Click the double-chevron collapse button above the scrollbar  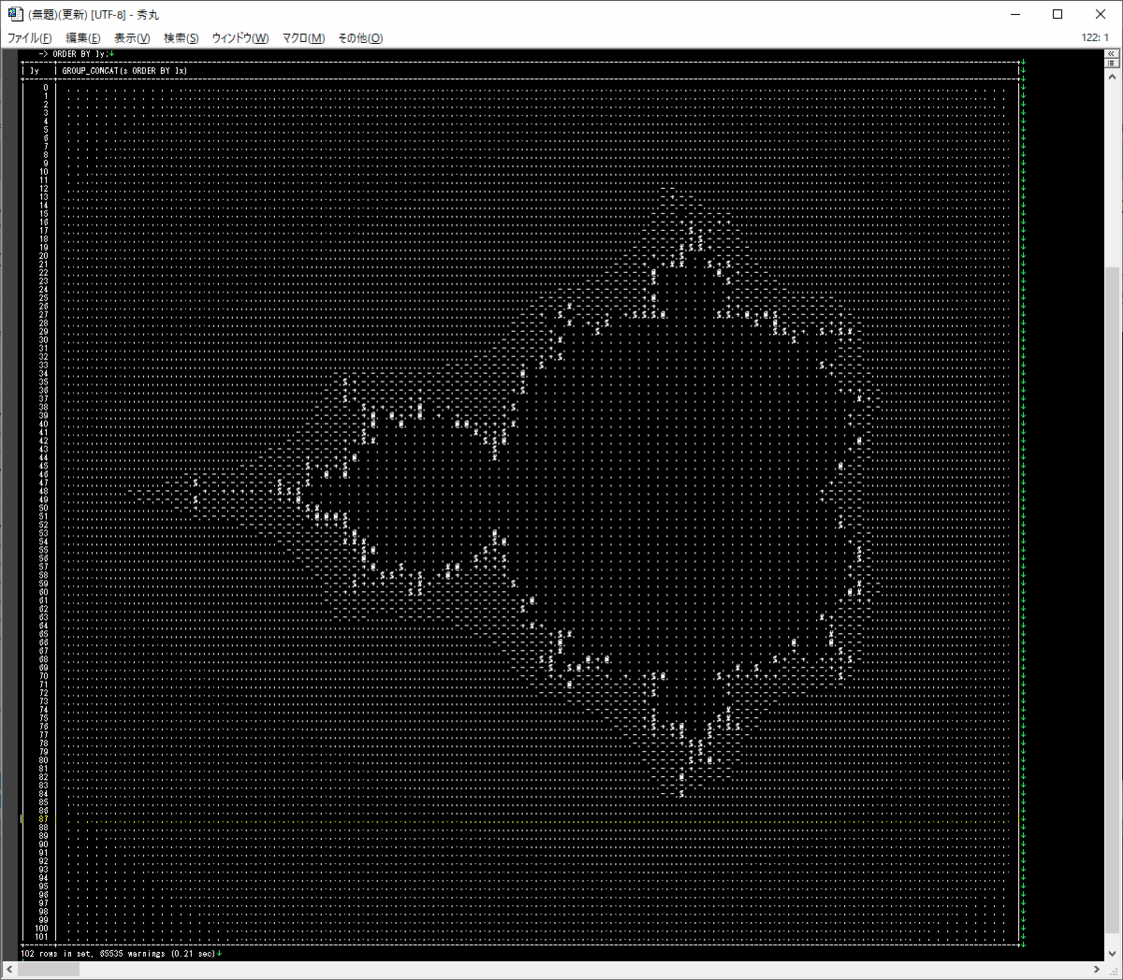coord(1112,53)
